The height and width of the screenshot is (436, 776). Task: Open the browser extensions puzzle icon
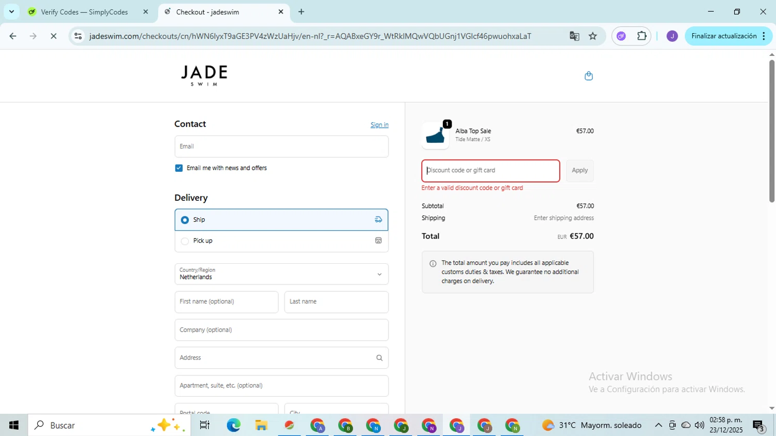[641, 36]
